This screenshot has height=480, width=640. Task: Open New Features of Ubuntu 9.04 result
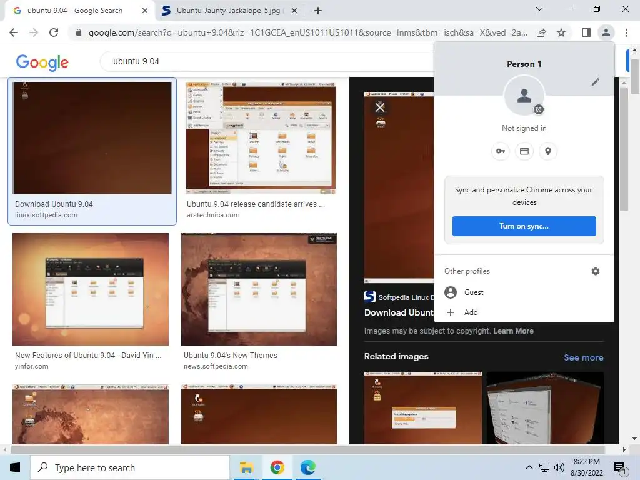(x=88, y=356)
